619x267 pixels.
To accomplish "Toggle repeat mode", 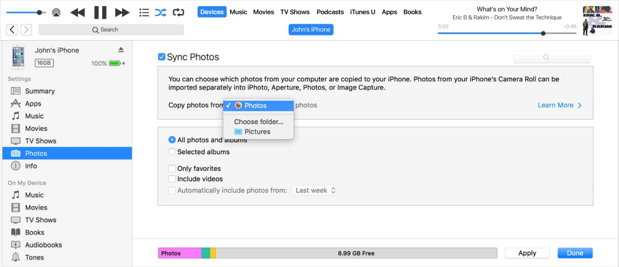I will [x=178, y=12].
